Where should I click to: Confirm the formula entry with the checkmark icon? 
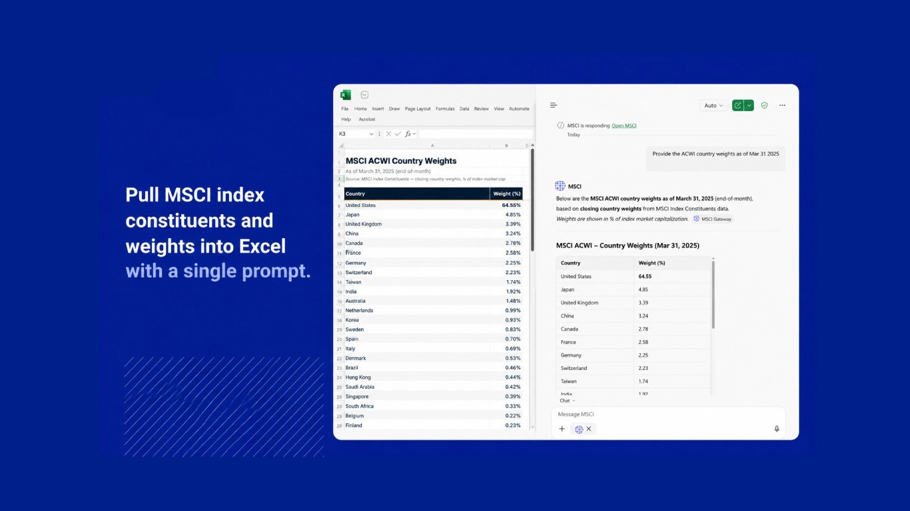(x=398, y=134)
